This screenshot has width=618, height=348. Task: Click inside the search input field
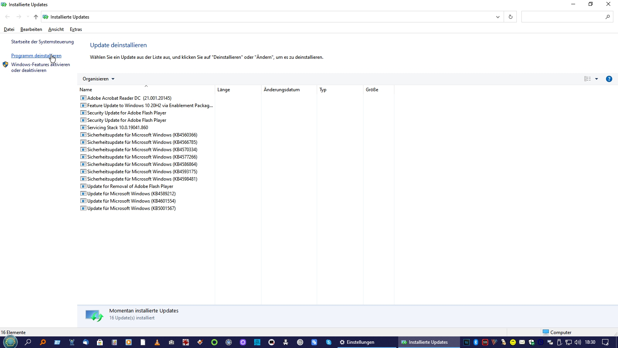click(x=563, y=17)
